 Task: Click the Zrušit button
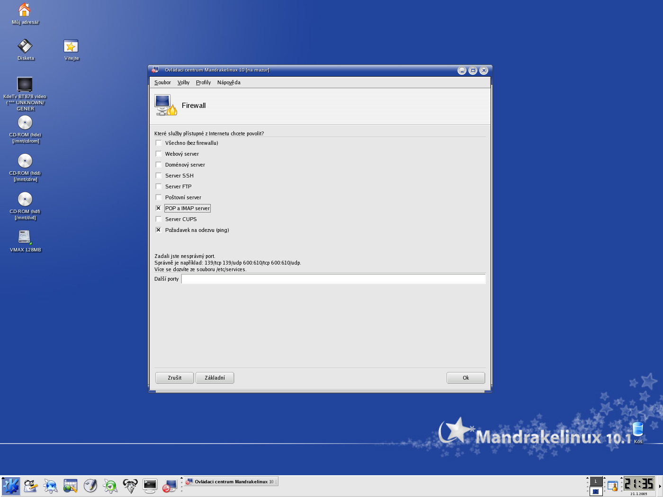(x=174, y=378)
